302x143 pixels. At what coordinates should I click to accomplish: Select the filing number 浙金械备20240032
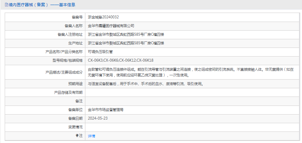(103, 17)
